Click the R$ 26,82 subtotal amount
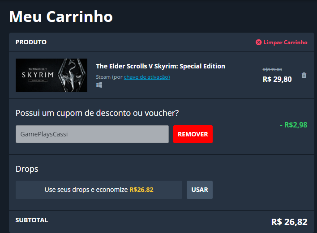Image resolution: width=317 pixels, height=233 pixels. [289, 222]
